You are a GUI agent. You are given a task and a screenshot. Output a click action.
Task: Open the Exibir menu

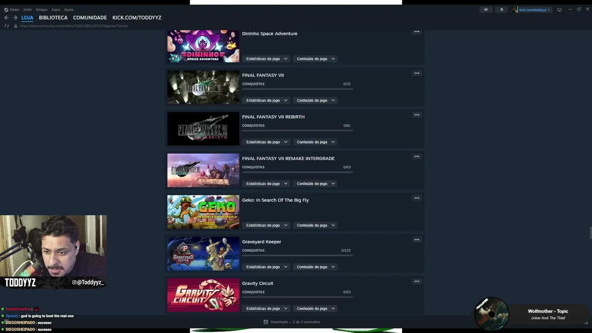[x=27, y=9]
